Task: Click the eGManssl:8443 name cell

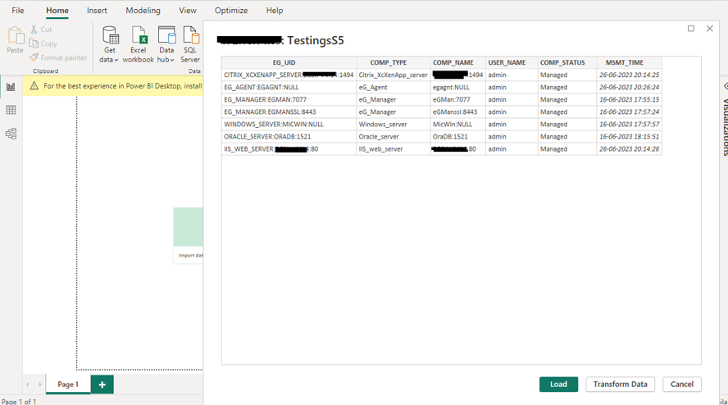Action: pyautogui.click(x=457, y=112)
